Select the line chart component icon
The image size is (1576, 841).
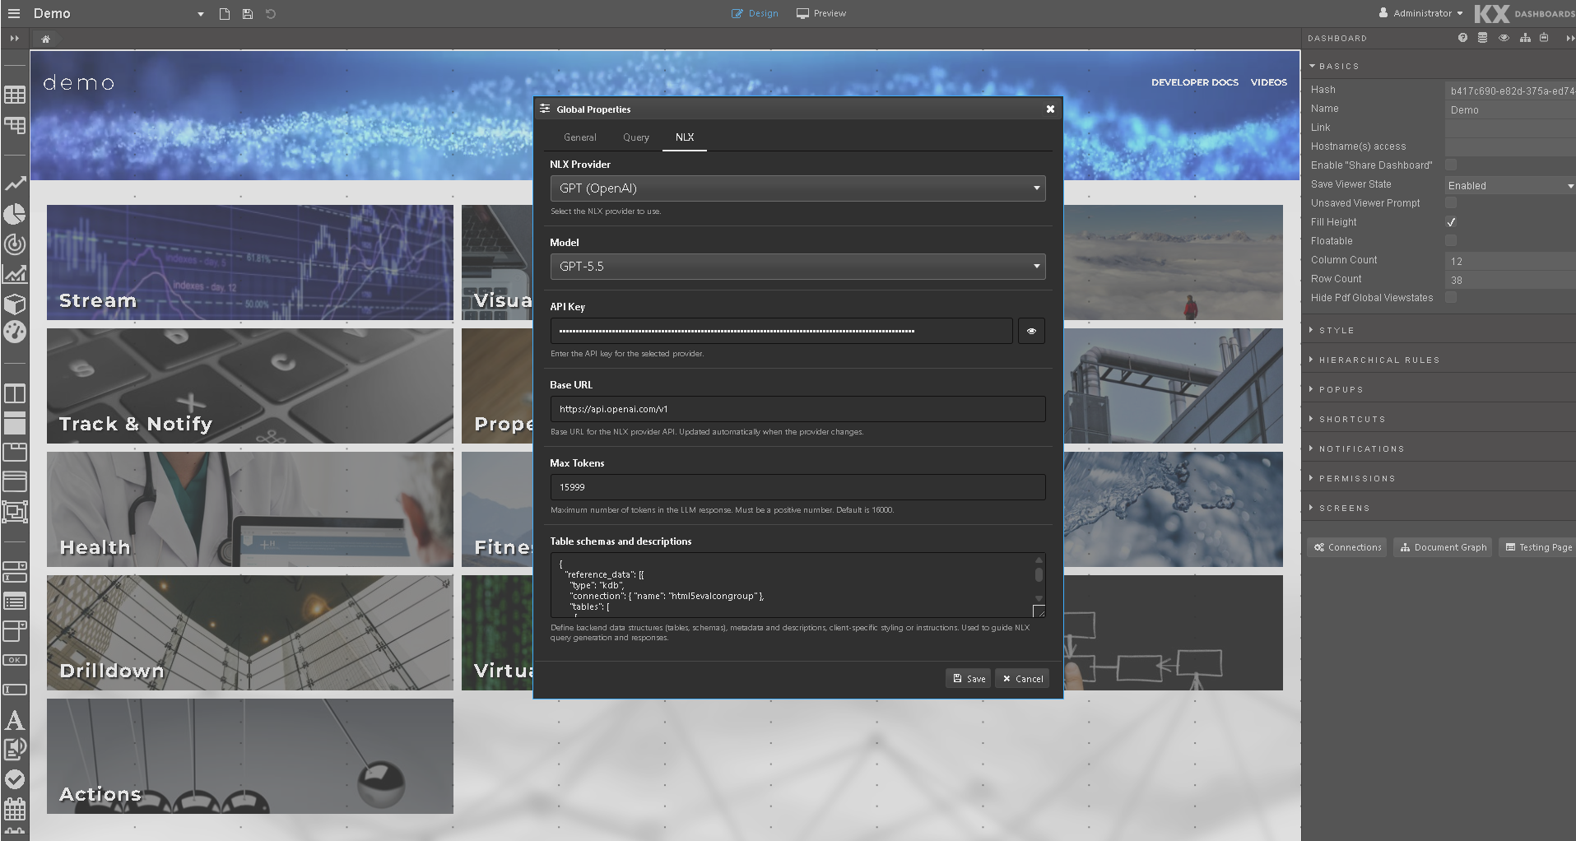15,184
